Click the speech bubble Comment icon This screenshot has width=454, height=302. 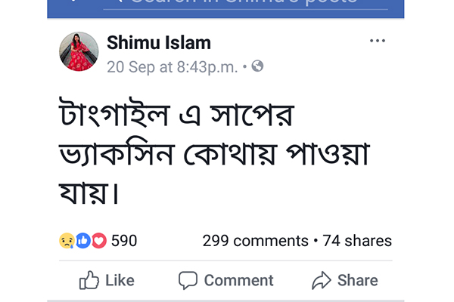188,280
